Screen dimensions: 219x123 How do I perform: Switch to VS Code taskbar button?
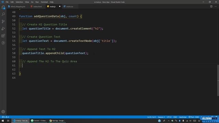[x=21, y=121]
